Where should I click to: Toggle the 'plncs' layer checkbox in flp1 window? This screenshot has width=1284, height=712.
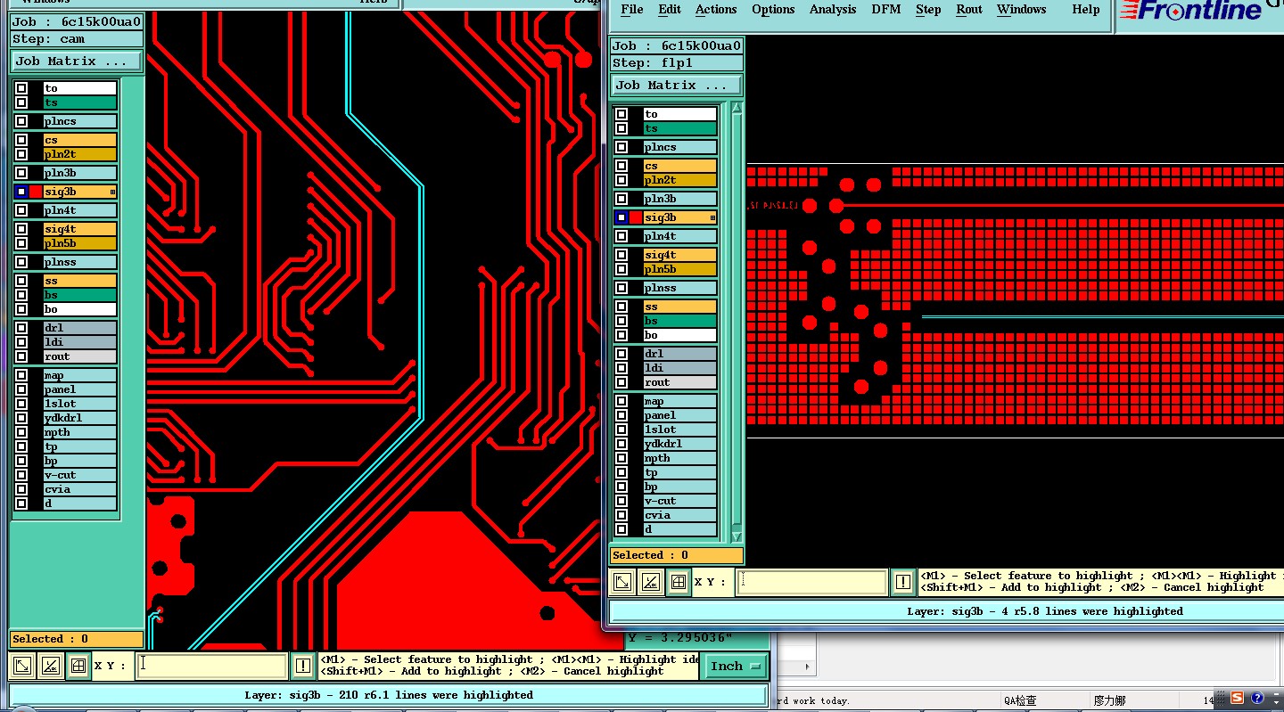(x=621, y=147)
